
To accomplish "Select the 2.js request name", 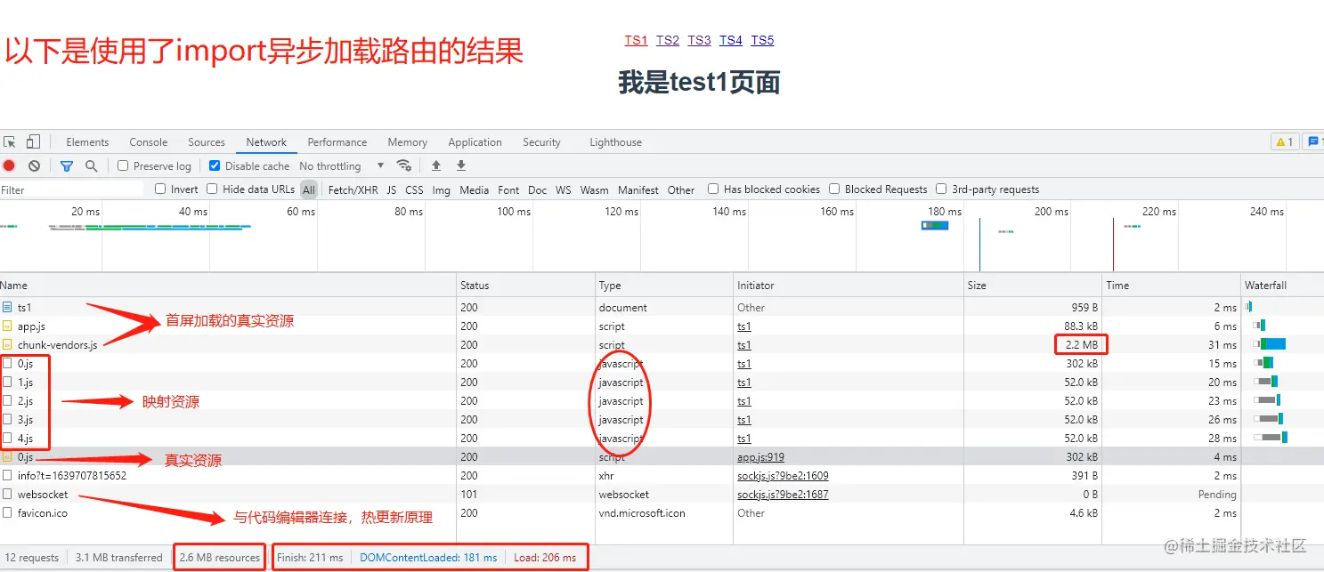I will click(25, 401).
